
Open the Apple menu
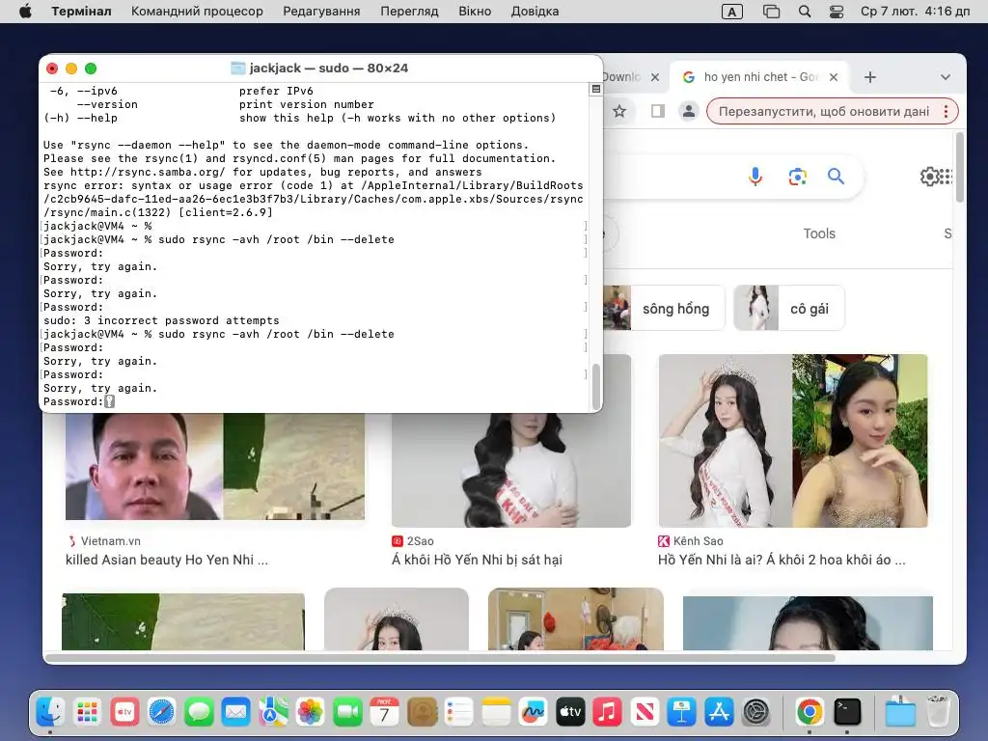coord(25,12)
